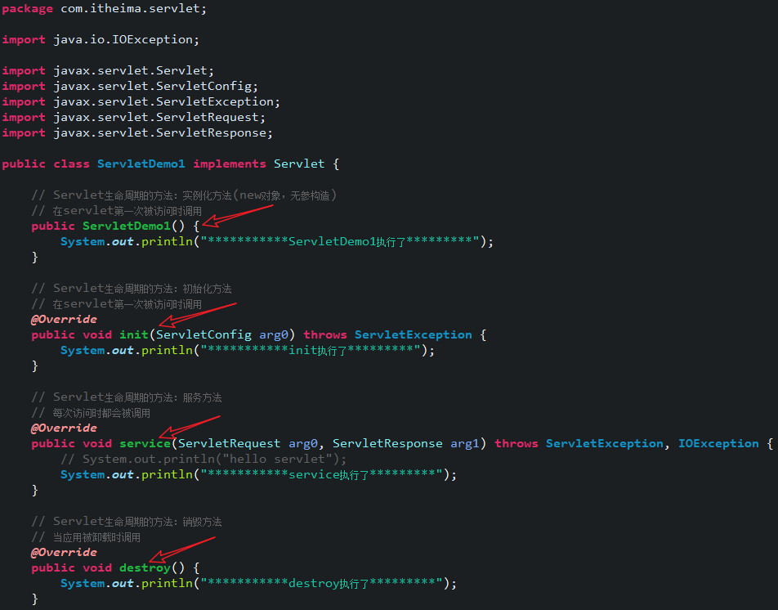The height and width of the screenshot is (610, 778).
Task: Select the 'javax.servlet.ServletRequest' import text
Action: pyautogui.click(x=156, y=117)
